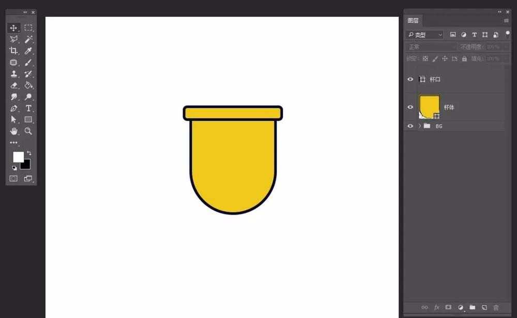
Task: Pick the Eraser tool
Action: 13,85
